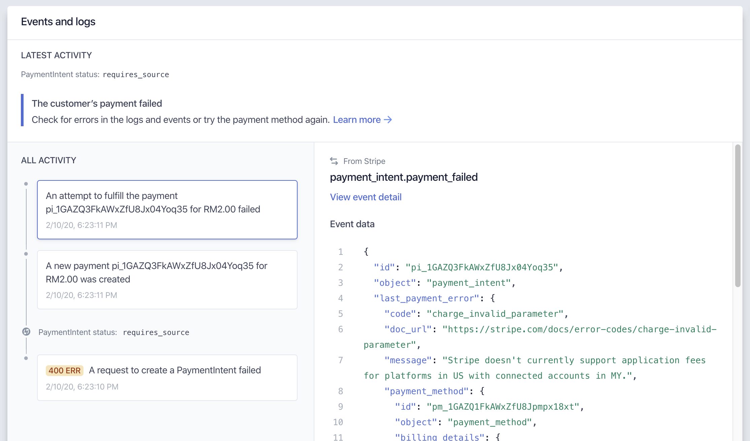Screen dimensions: 750x441
Task: Click the Event data heading
Action: [x=352, y=224]
